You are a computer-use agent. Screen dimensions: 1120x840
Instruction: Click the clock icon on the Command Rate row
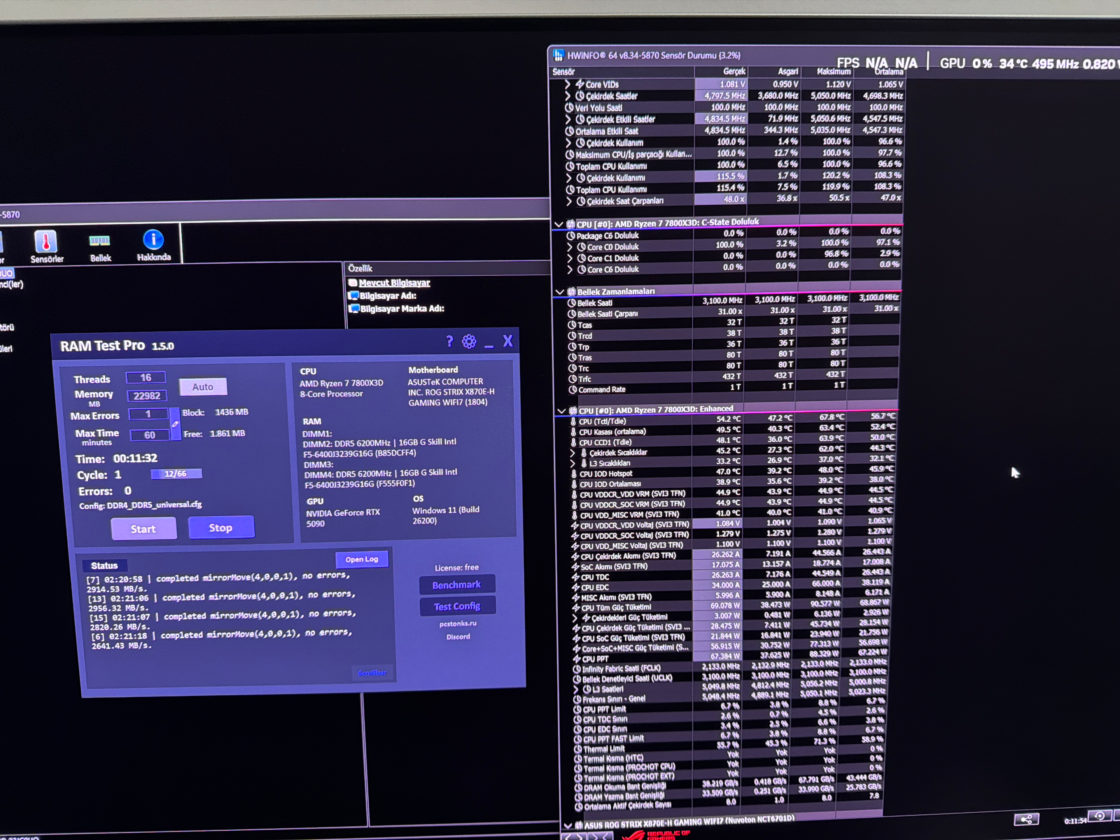(x=573, y=390)
